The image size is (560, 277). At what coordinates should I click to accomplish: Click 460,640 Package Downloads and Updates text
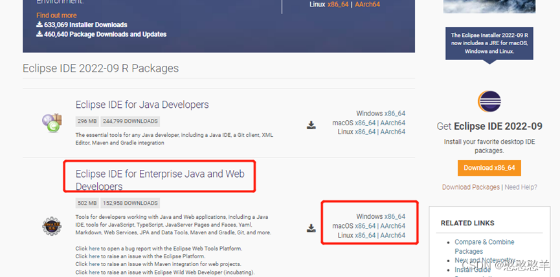tap(102, 34)
